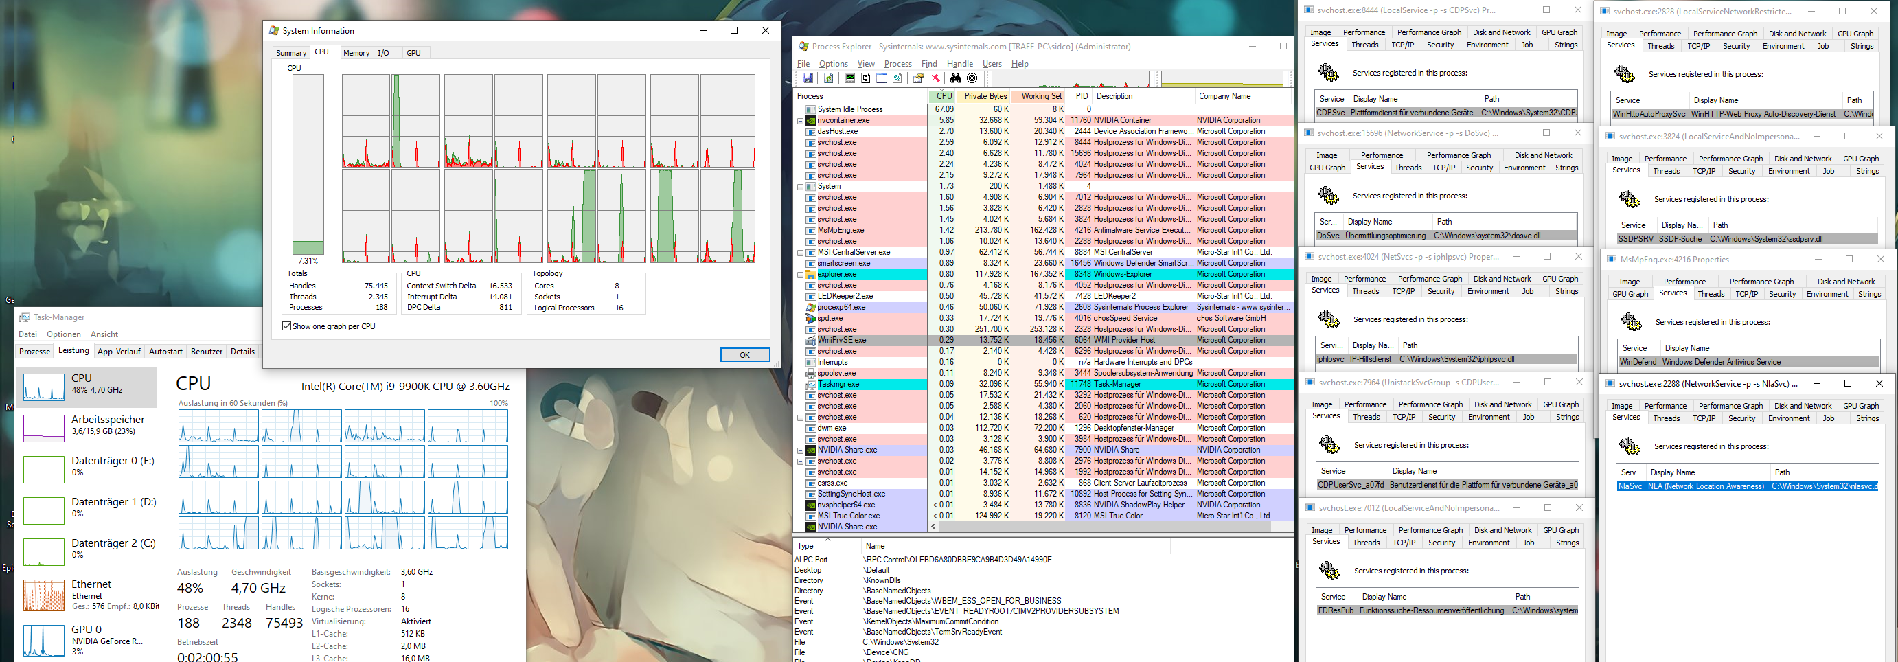Open Options menu in Process Explorer
Image resolution: width=1898 pixels, height=662 pixels.
[x=834, y=64]
